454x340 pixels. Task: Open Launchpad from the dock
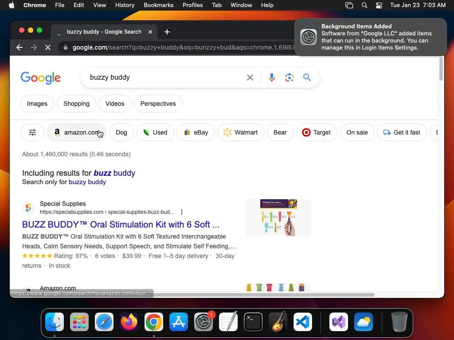coord(79,322)
